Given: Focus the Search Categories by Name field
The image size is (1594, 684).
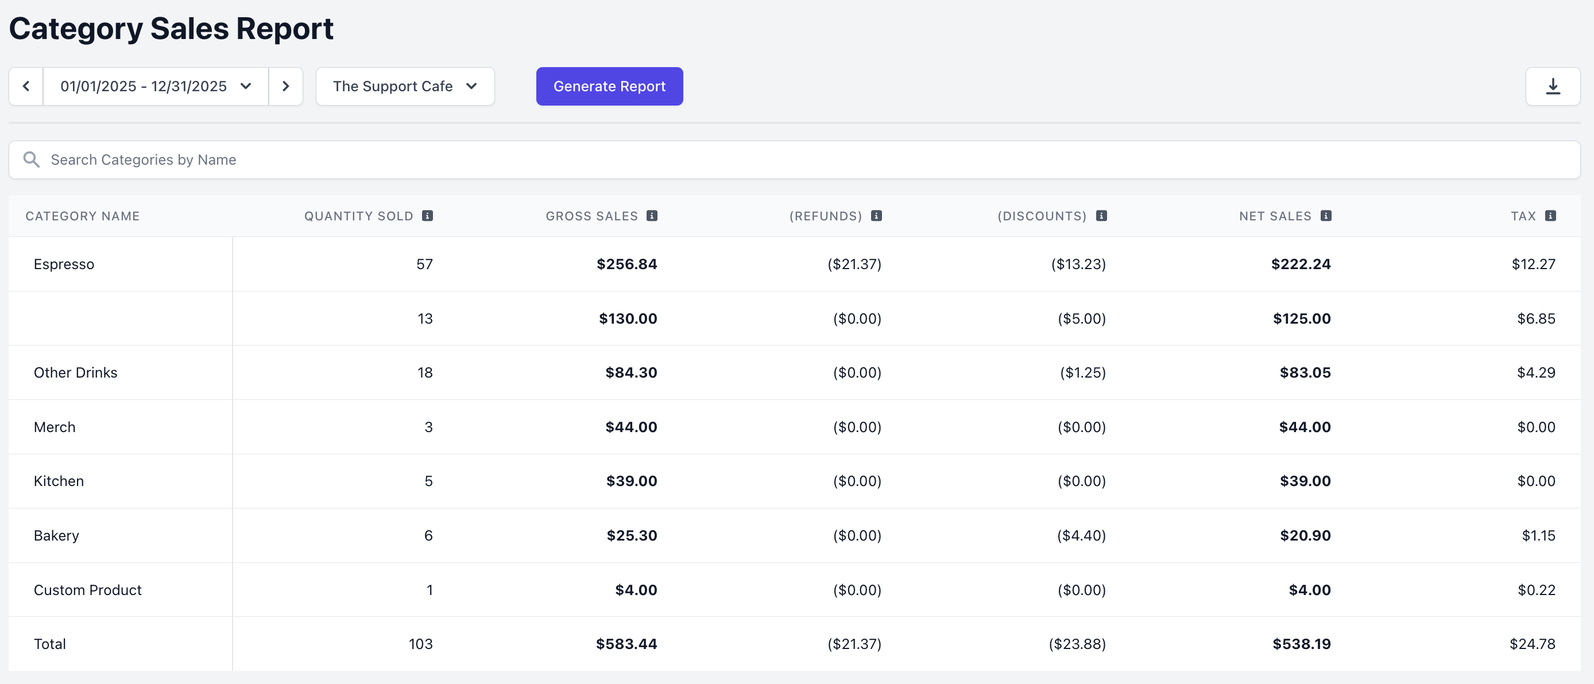Looking at the screenshot, I should click(x=804, y=160).
